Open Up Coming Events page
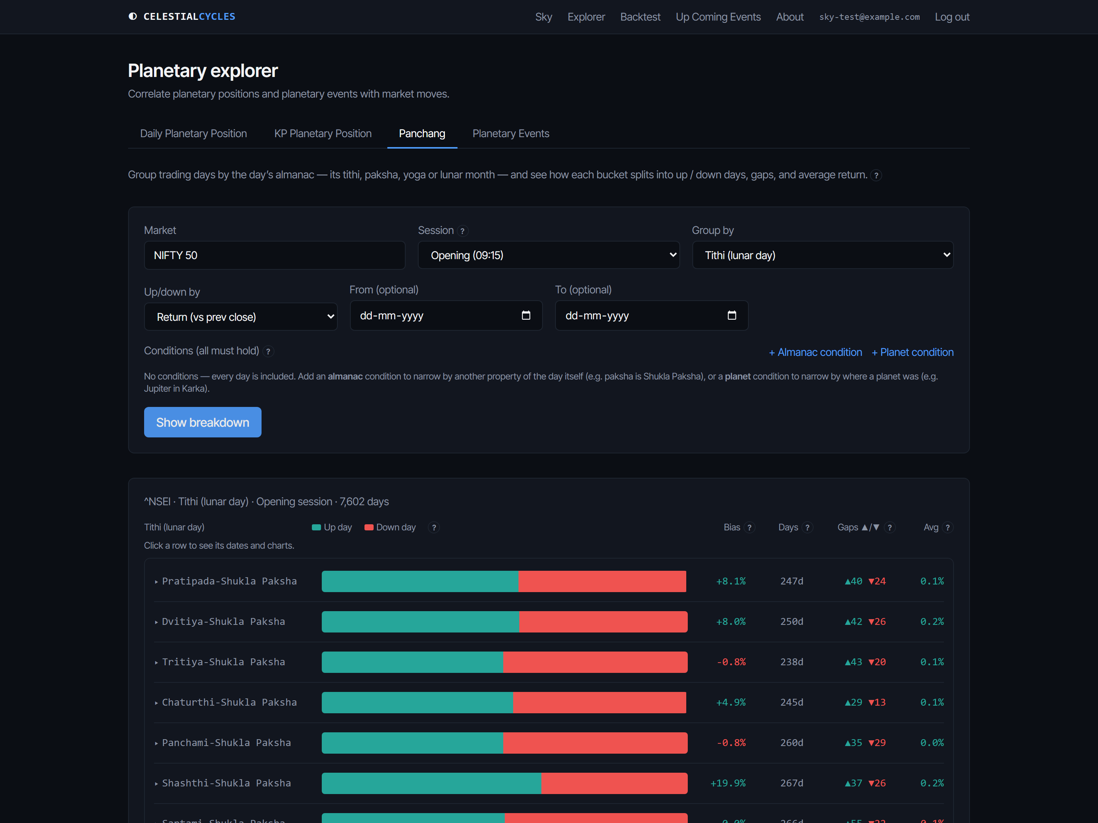The width and height of the screenshot is (1098, 823). (x=718, y=17)
